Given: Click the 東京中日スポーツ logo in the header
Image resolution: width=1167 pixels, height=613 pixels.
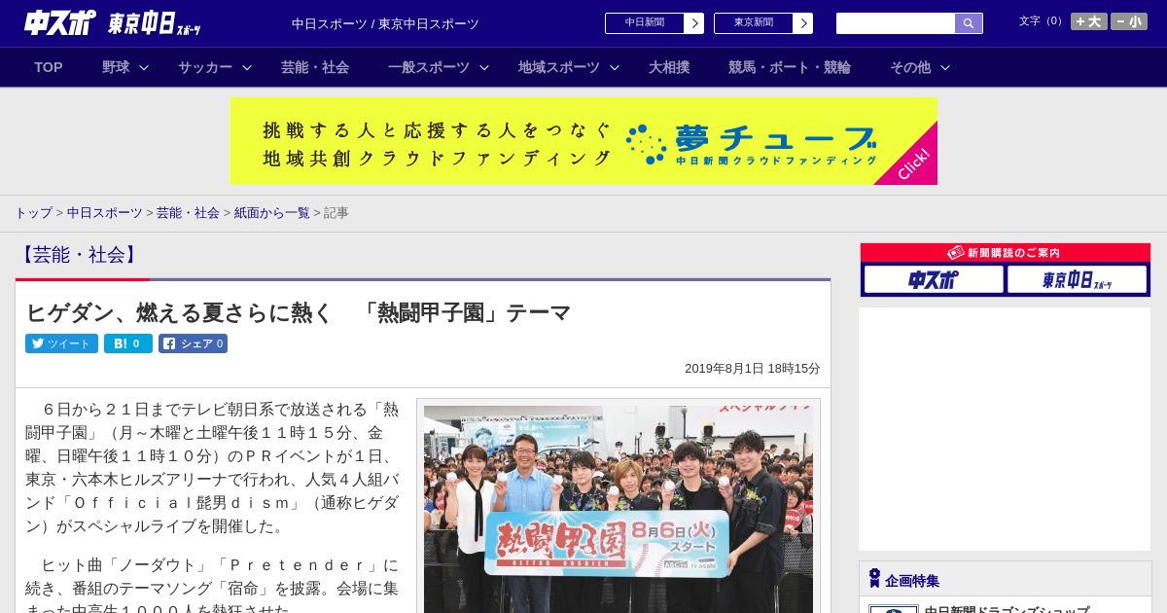Looking at the screenshot, I should click(x=155, y=23).
